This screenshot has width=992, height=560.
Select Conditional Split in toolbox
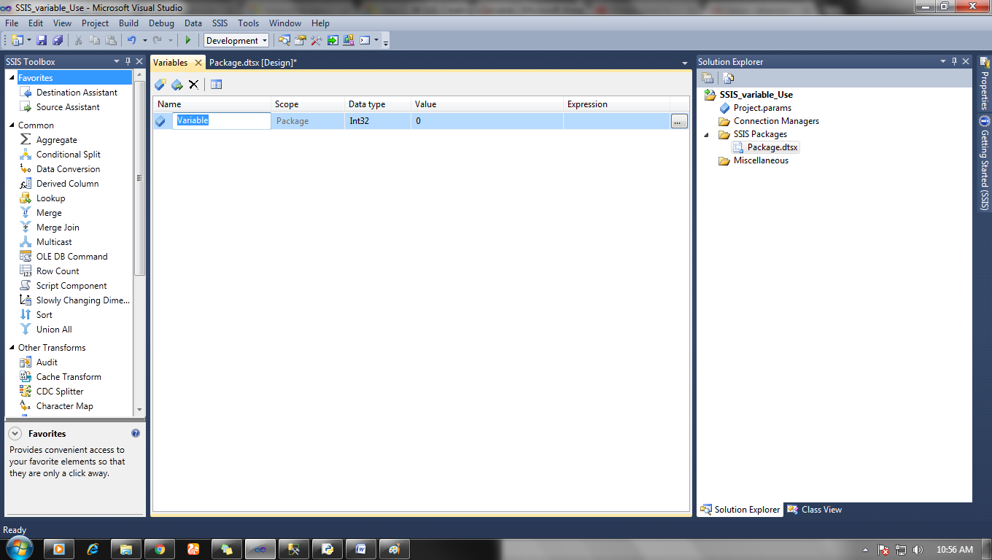point(69,155)
